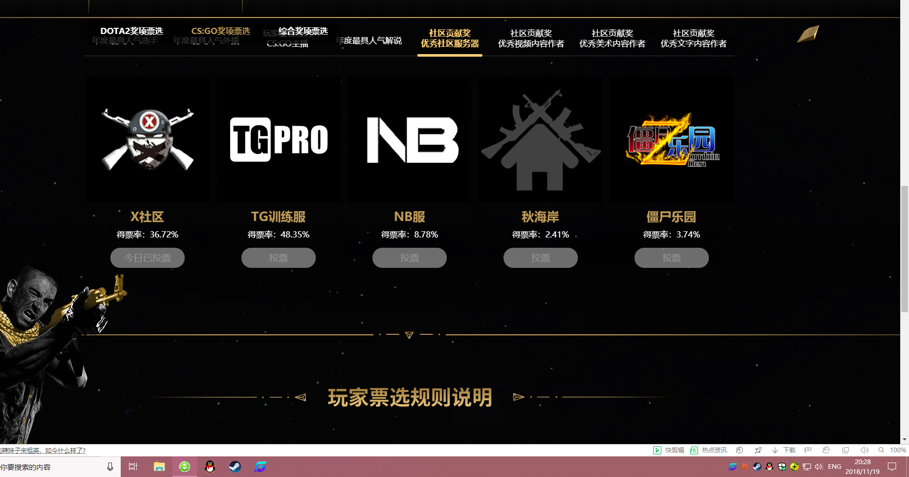This screenshot has width=909, height=477.
Task: Launch Steam from the taskbar
Action: [235, 467]
